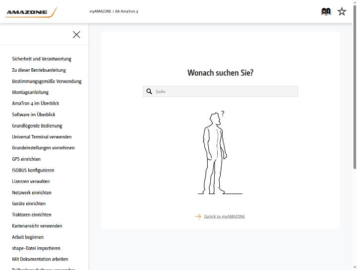Select ISOBUS konfigurieren

pyautogui.click(x=33, y=170)
